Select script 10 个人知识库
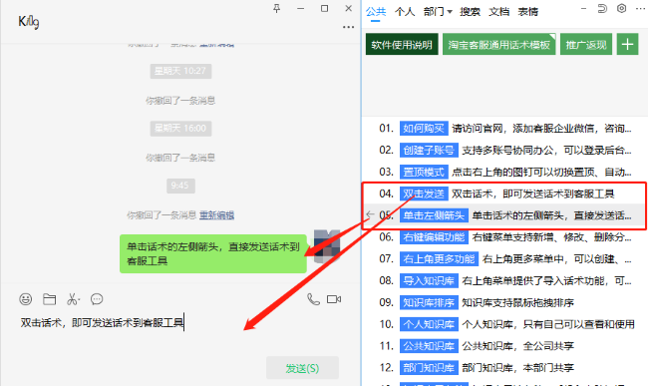648x386 pixels. (504, 324)
